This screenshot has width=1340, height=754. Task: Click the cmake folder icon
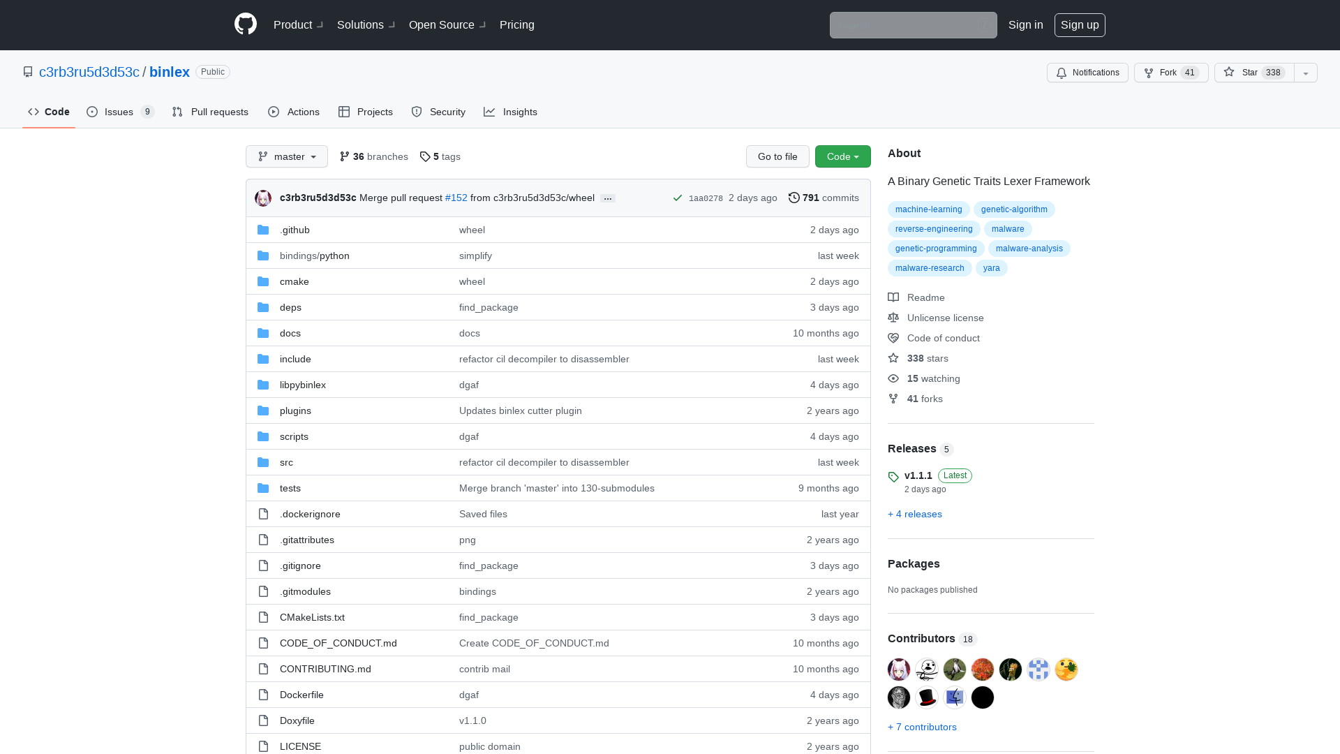[x=263, y=281]
